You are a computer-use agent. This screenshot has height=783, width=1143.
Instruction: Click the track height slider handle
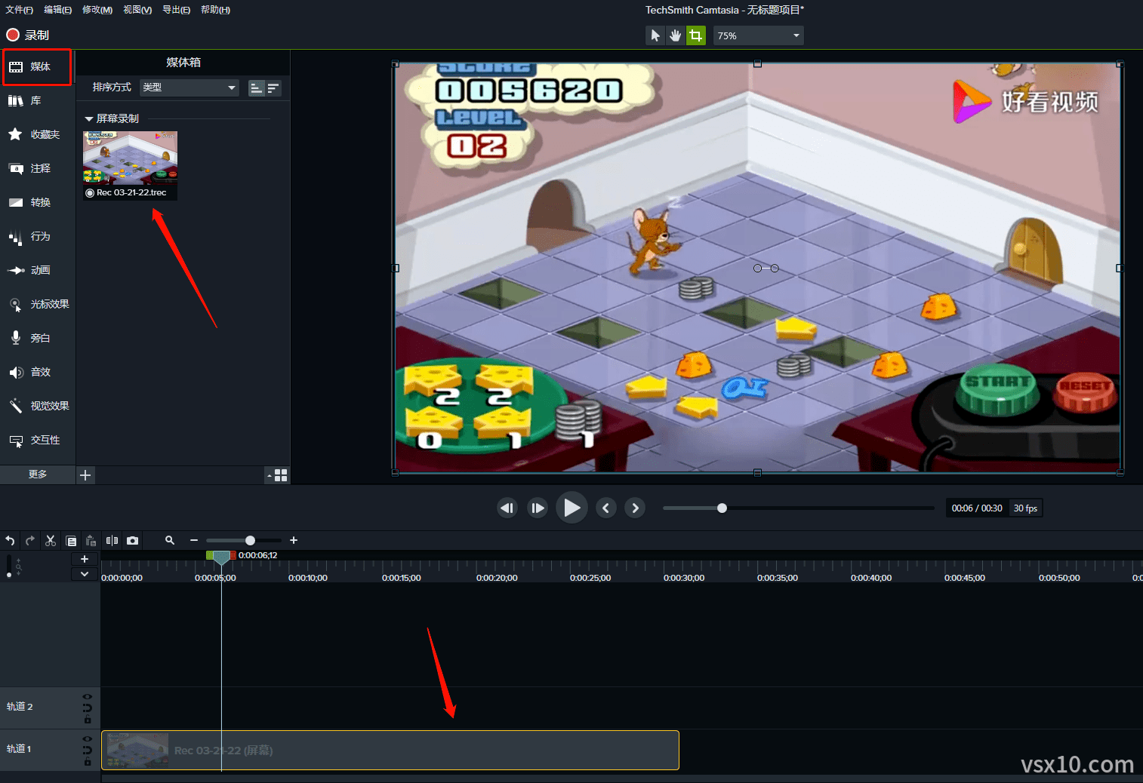click(9, 575)
